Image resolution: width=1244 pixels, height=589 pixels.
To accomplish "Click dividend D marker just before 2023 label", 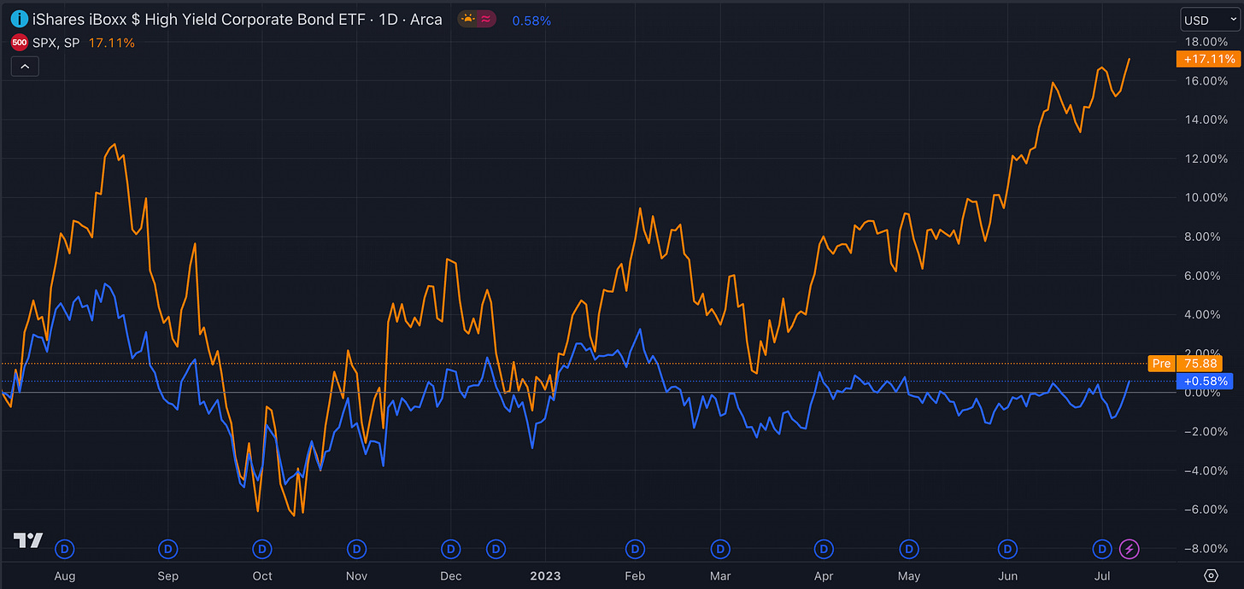I will click(x=496, y=548).
